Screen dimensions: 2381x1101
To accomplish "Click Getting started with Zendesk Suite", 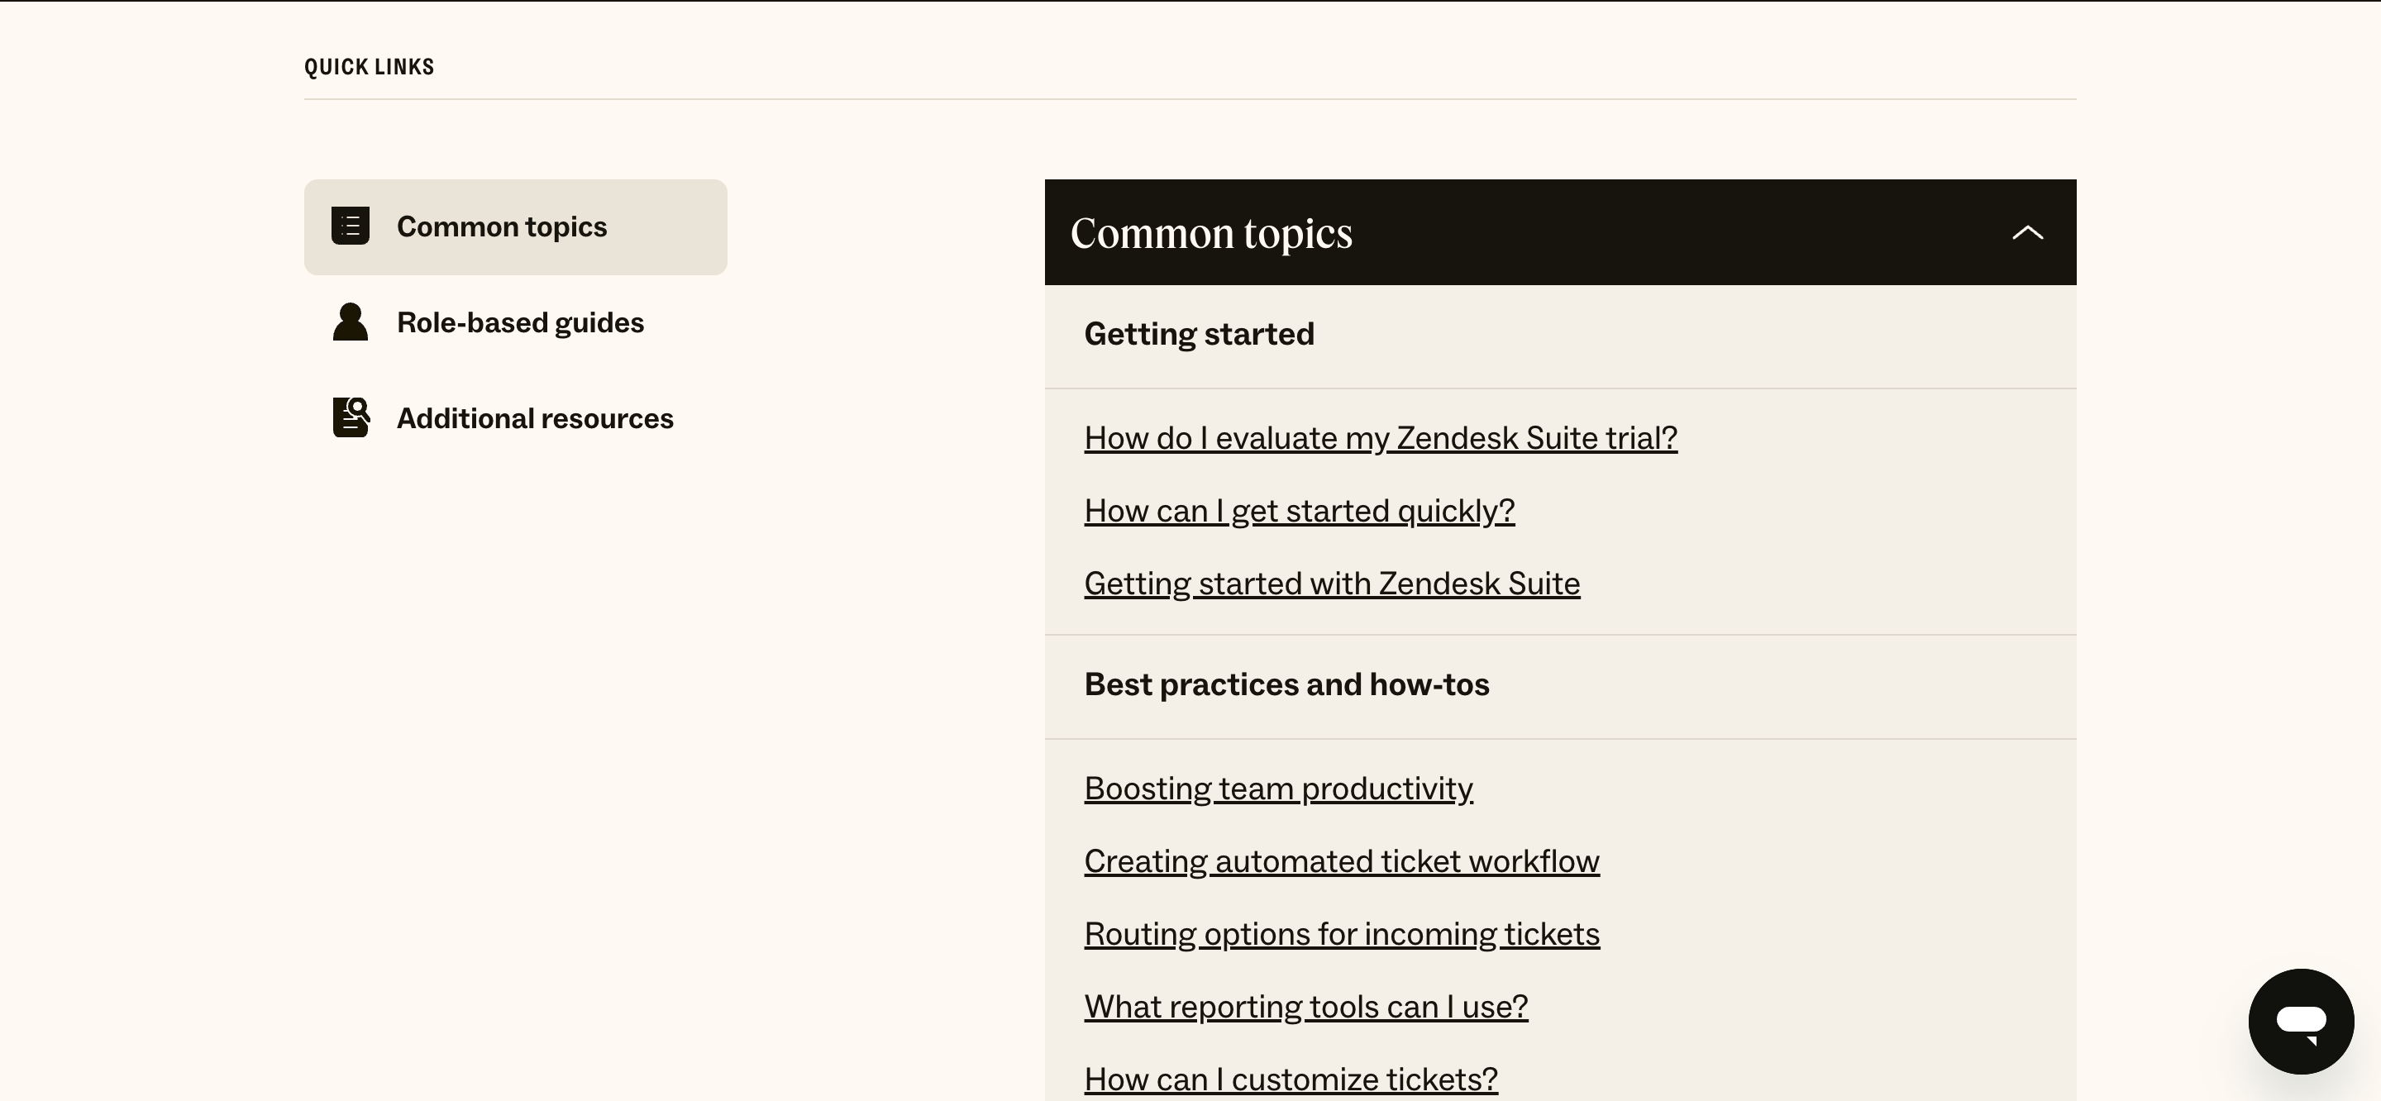I will coord(1331,584).
